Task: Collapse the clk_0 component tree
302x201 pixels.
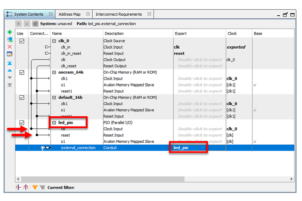Action: click(x=54, y=41)
